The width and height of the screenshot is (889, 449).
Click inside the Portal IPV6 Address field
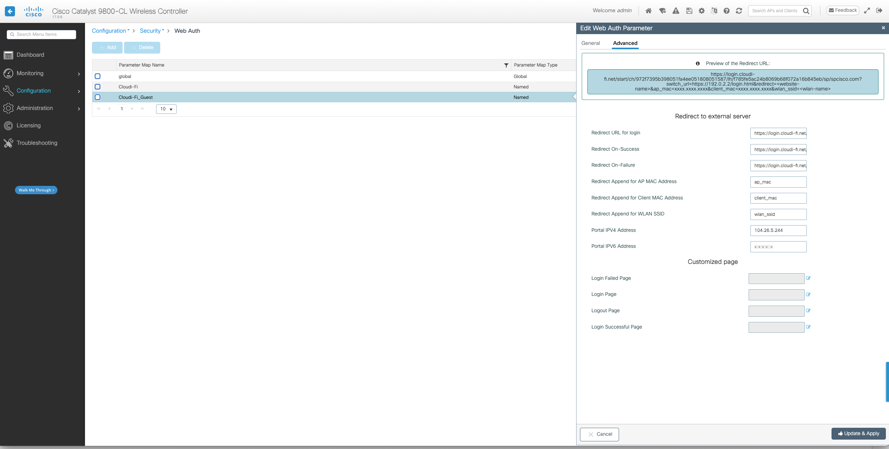click(x=778, y=247)
